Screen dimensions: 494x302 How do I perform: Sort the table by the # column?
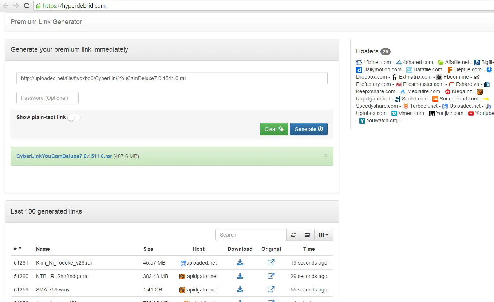click(x=17, y=248)
